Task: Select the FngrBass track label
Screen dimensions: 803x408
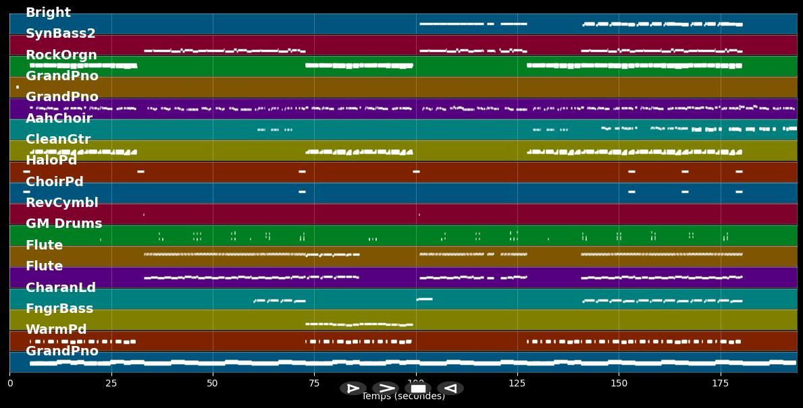Action: coord(59,308)
